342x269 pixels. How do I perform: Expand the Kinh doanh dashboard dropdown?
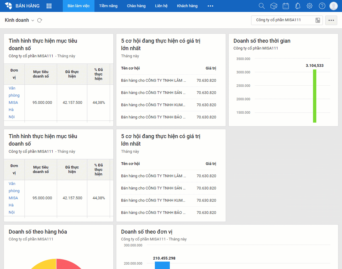coord(33,20)
